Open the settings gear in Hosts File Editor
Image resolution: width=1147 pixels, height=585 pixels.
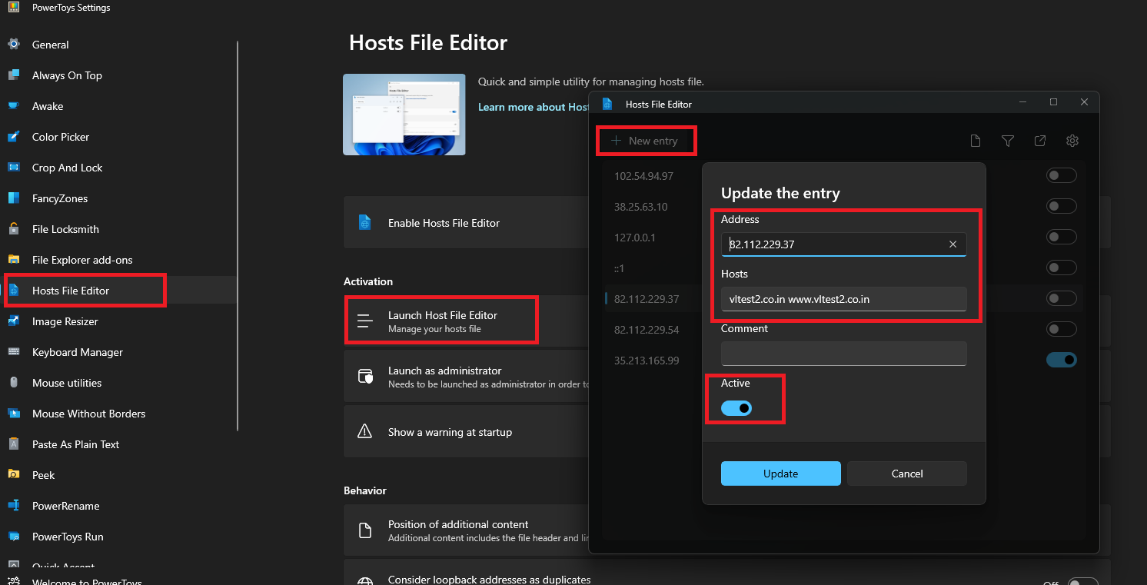1072,141
